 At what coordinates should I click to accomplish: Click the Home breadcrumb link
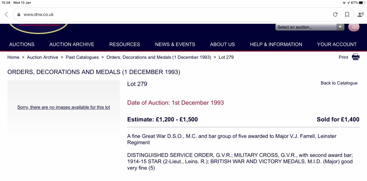pyautogui.click(x=13, y=57)
